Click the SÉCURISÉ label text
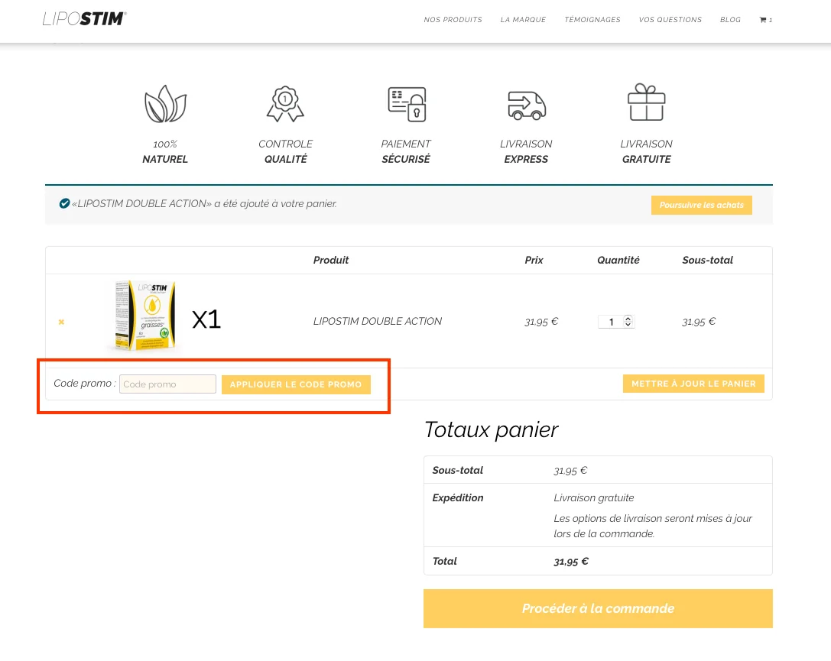The width and height of the screenshot is (831, 661). click(x=406, y=159)
